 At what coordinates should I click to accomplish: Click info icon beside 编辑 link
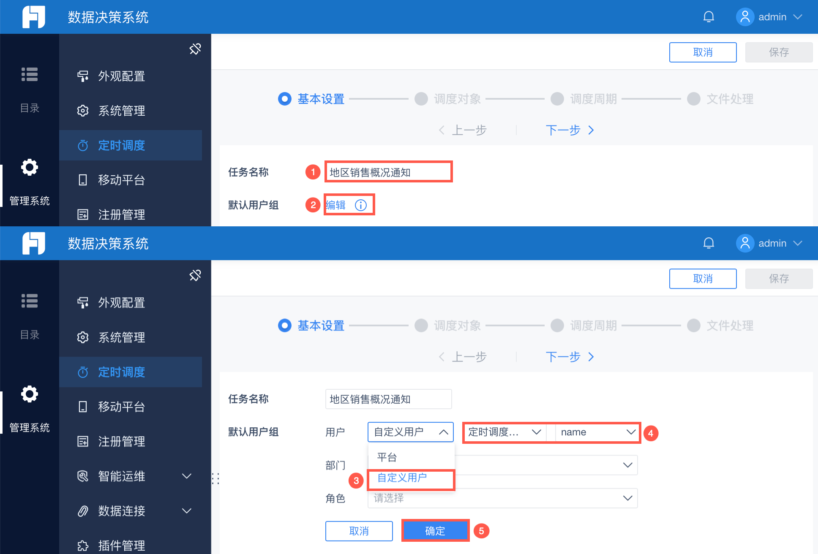click(x=360, y=205)
